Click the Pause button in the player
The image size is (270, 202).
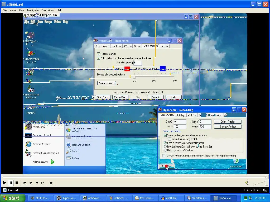pos(11,183)
